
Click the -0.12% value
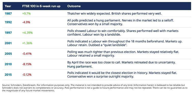pos(27,75)
